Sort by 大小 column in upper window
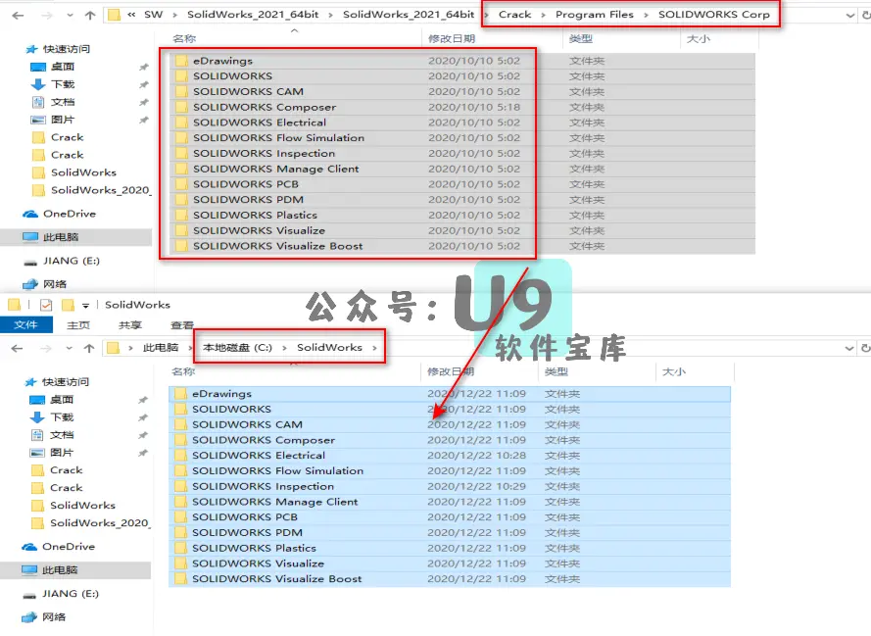Screen dimensions: 871x636 click(x=699, y=39)
